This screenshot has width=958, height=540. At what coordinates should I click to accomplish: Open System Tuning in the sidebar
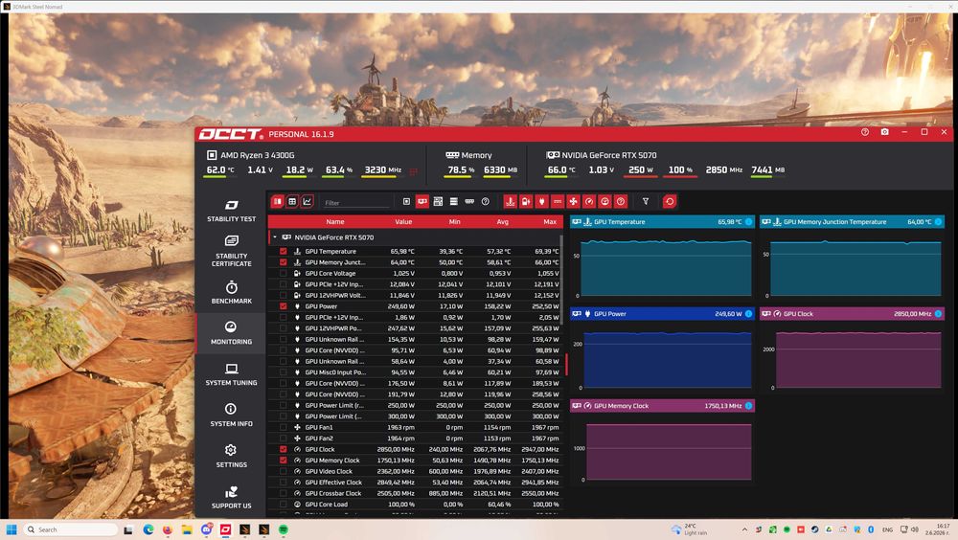231,374
